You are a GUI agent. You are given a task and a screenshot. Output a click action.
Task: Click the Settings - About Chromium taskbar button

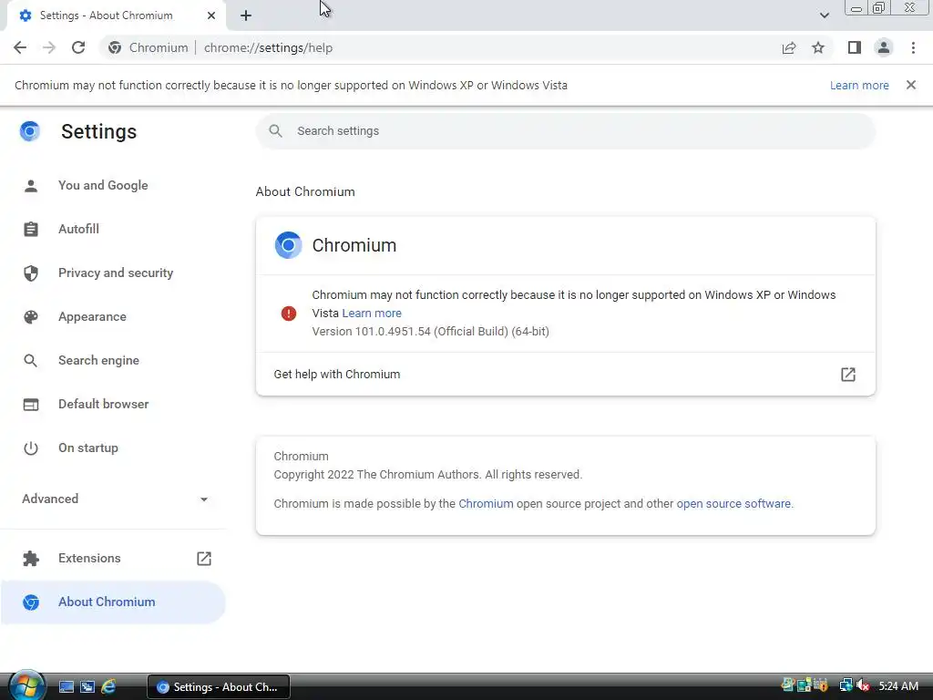coord(219,687)
